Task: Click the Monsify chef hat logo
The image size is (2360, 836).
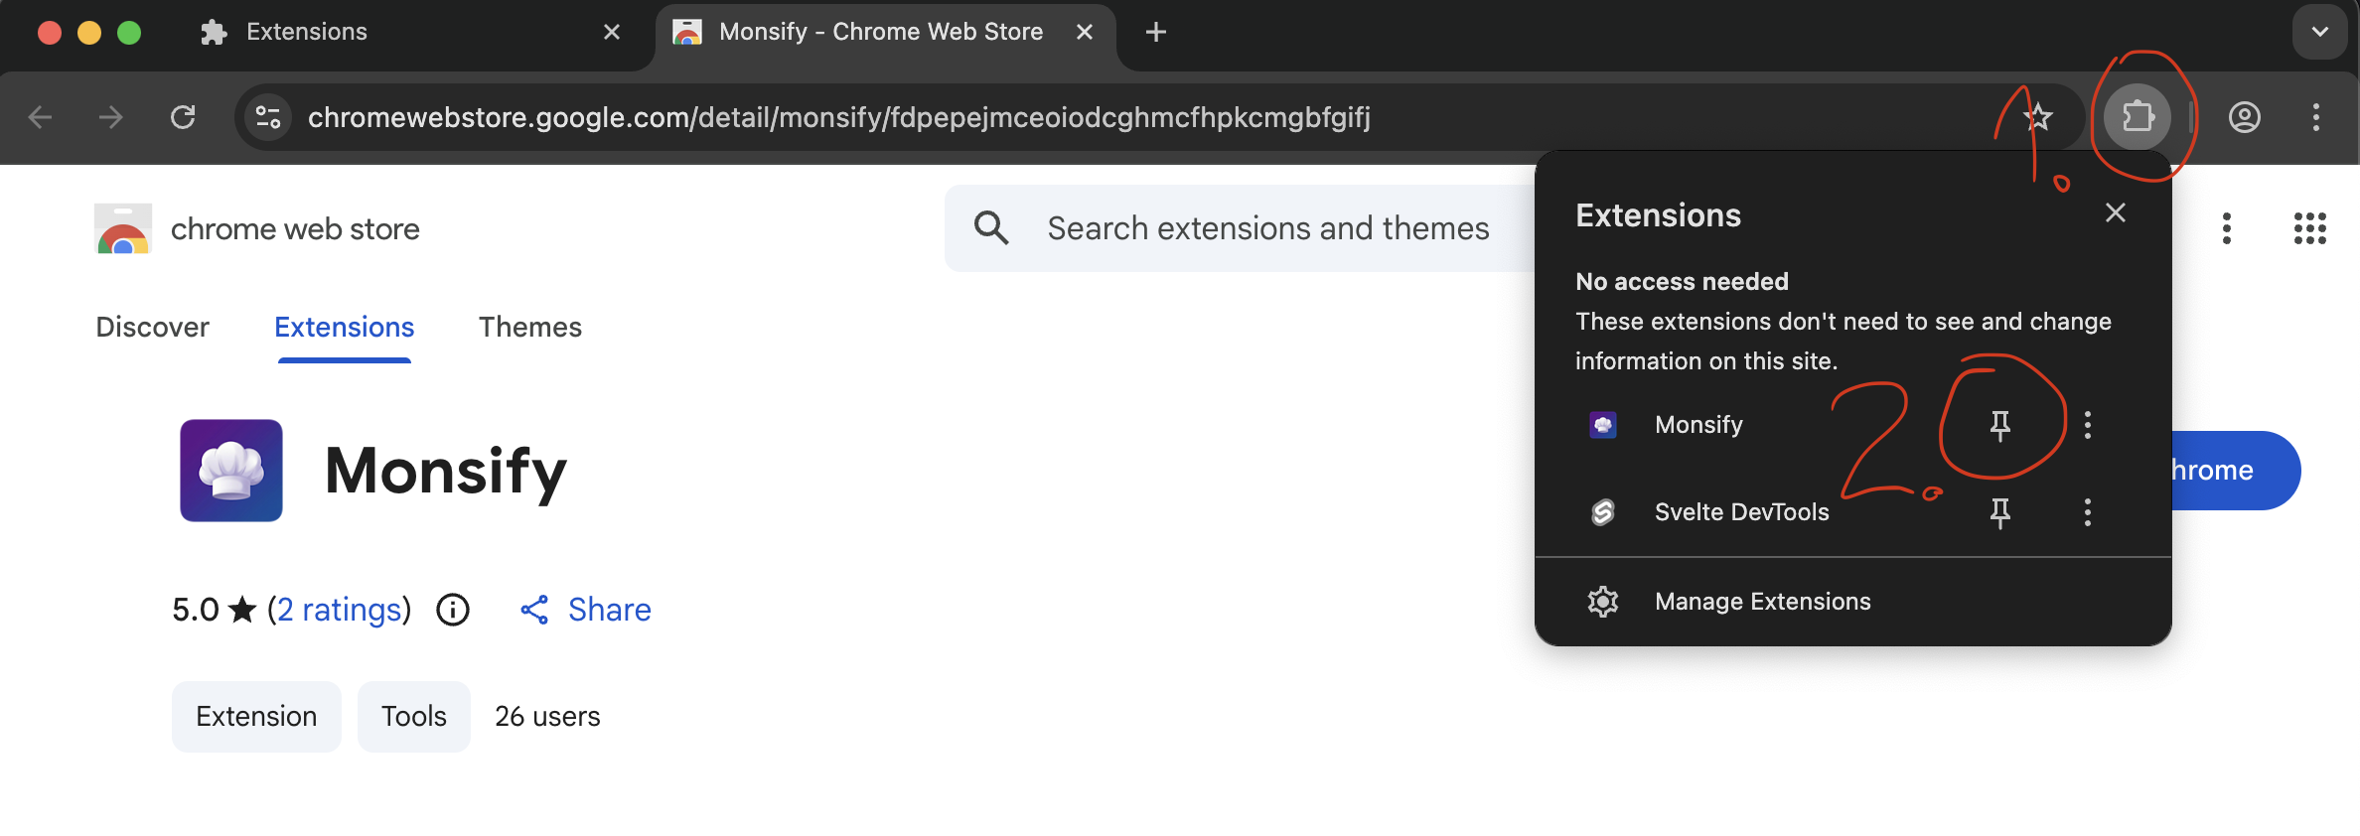Action: [x=231, y=471]
